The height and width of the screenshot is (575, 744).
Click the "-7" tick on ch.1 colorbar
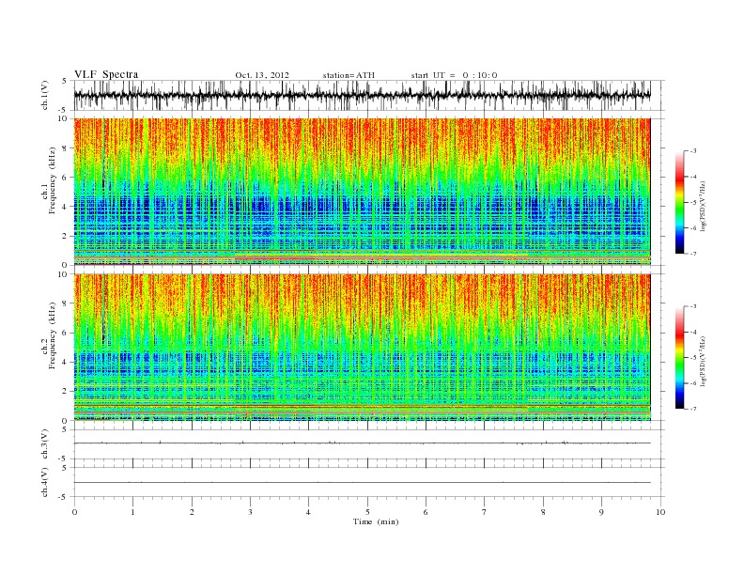(692, 254)
